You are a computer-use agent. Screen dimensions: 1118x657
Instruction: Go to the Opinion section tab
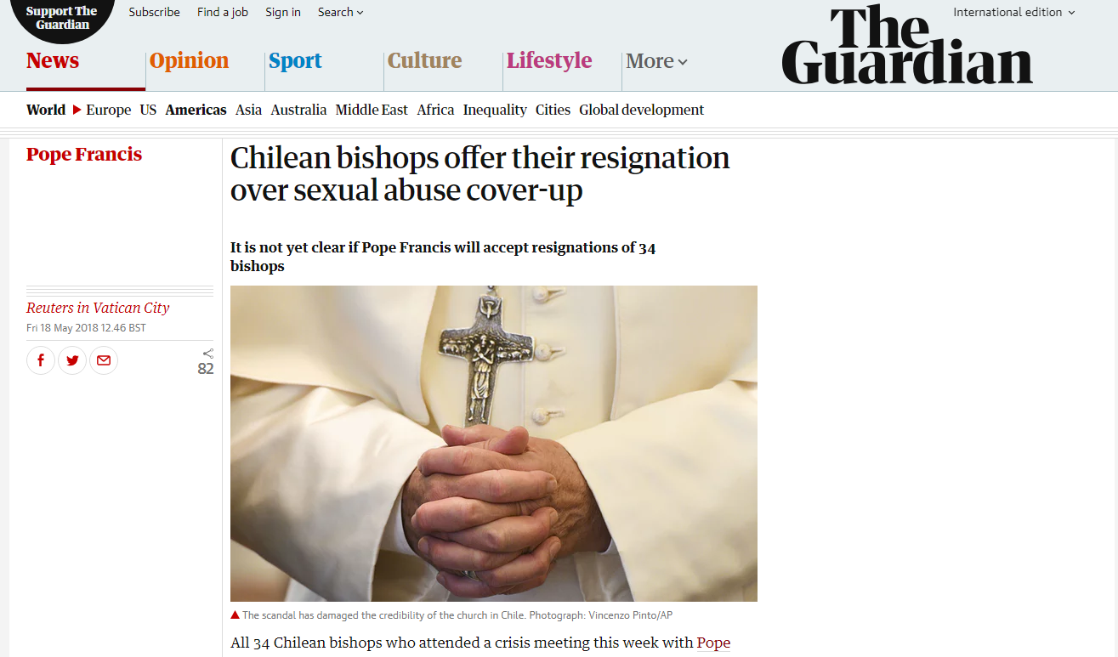(189, 60)
